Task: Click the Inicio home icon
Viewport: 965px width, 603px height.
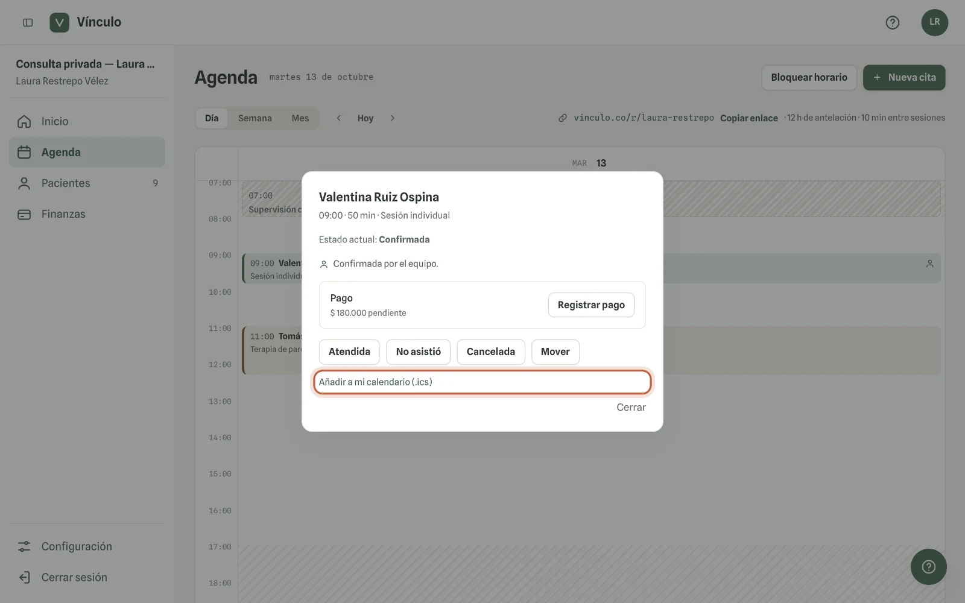Action: [24, 121]
